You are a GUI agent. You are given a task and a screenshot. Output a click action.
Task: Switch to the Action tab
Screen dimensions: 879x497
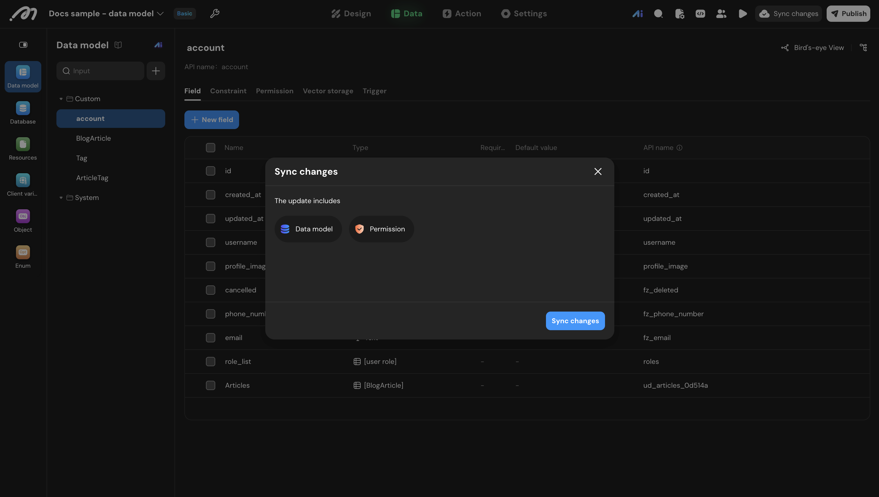click(462, 14)
